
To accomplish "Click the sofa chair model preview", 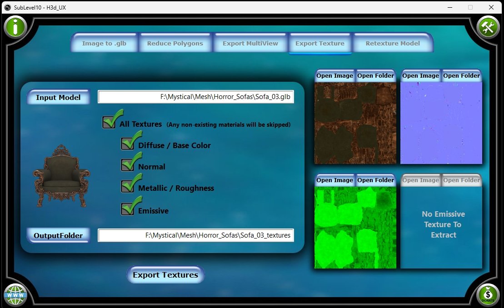I will pos(61,176).
